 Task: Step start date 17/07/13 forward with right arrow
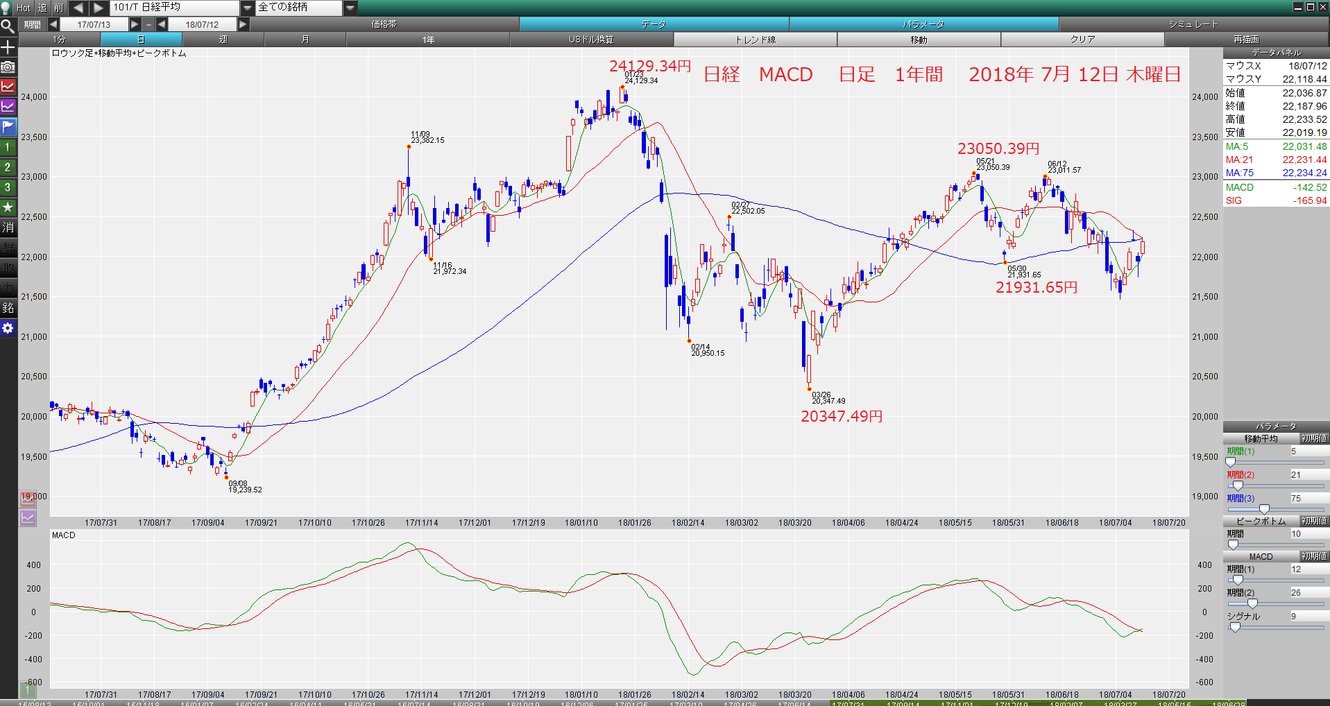[135, 24]
